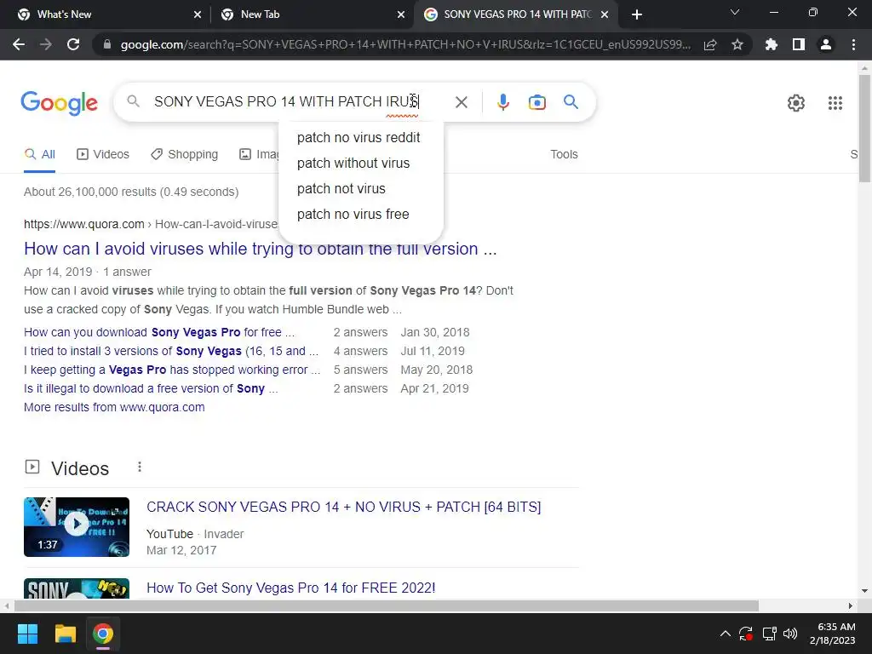The width and height of the screenshot is (872, 654).
Task: Open 'How To Get Sony Vegas Pro 14' video
Action: point(291,588)
